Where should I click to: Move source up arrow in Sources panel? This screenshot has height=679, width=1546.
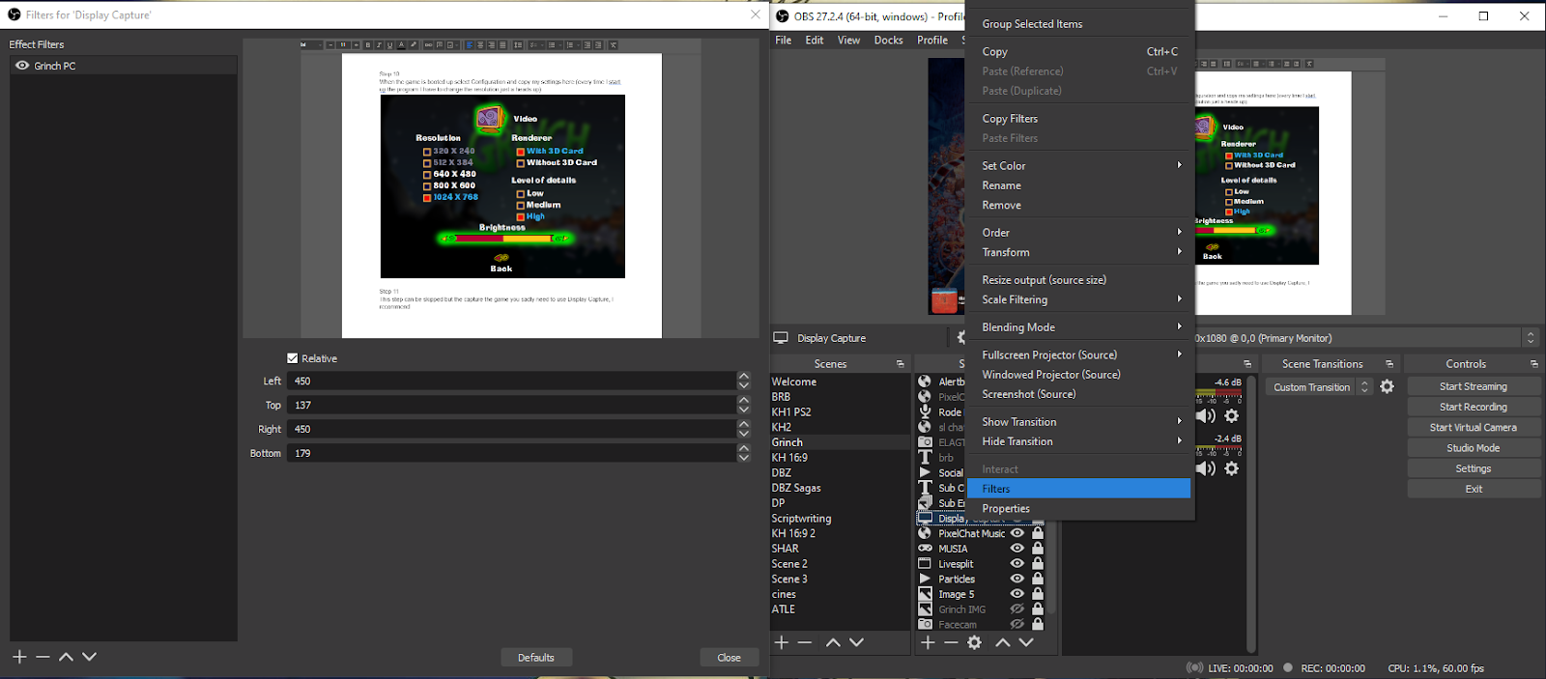[1003, 642]
